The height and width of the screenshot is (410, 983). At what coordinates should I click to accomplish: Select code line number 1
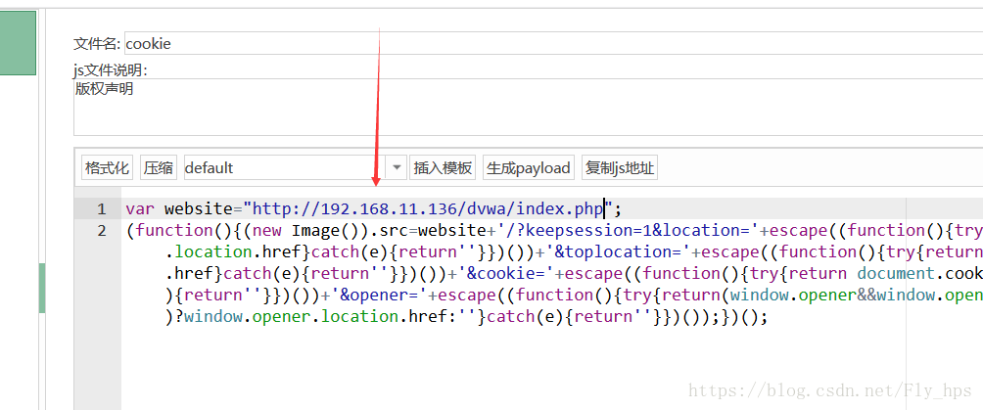102,208
